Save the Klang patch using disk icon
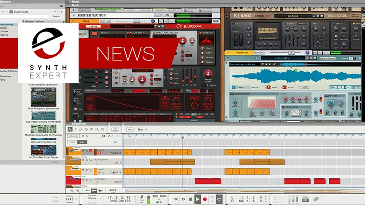The width and height of the screenshot is (365, 205). [322, 16]
